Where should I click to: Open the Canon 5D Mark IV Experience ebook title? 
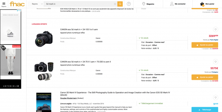tap(115, 94)
